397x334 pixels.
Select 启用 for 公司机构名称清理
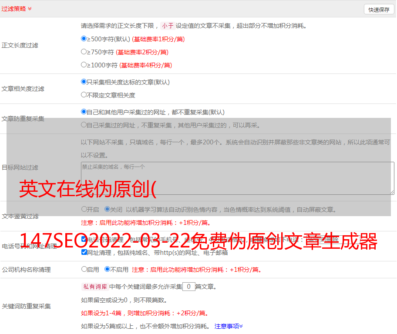[x=84, y=269]
